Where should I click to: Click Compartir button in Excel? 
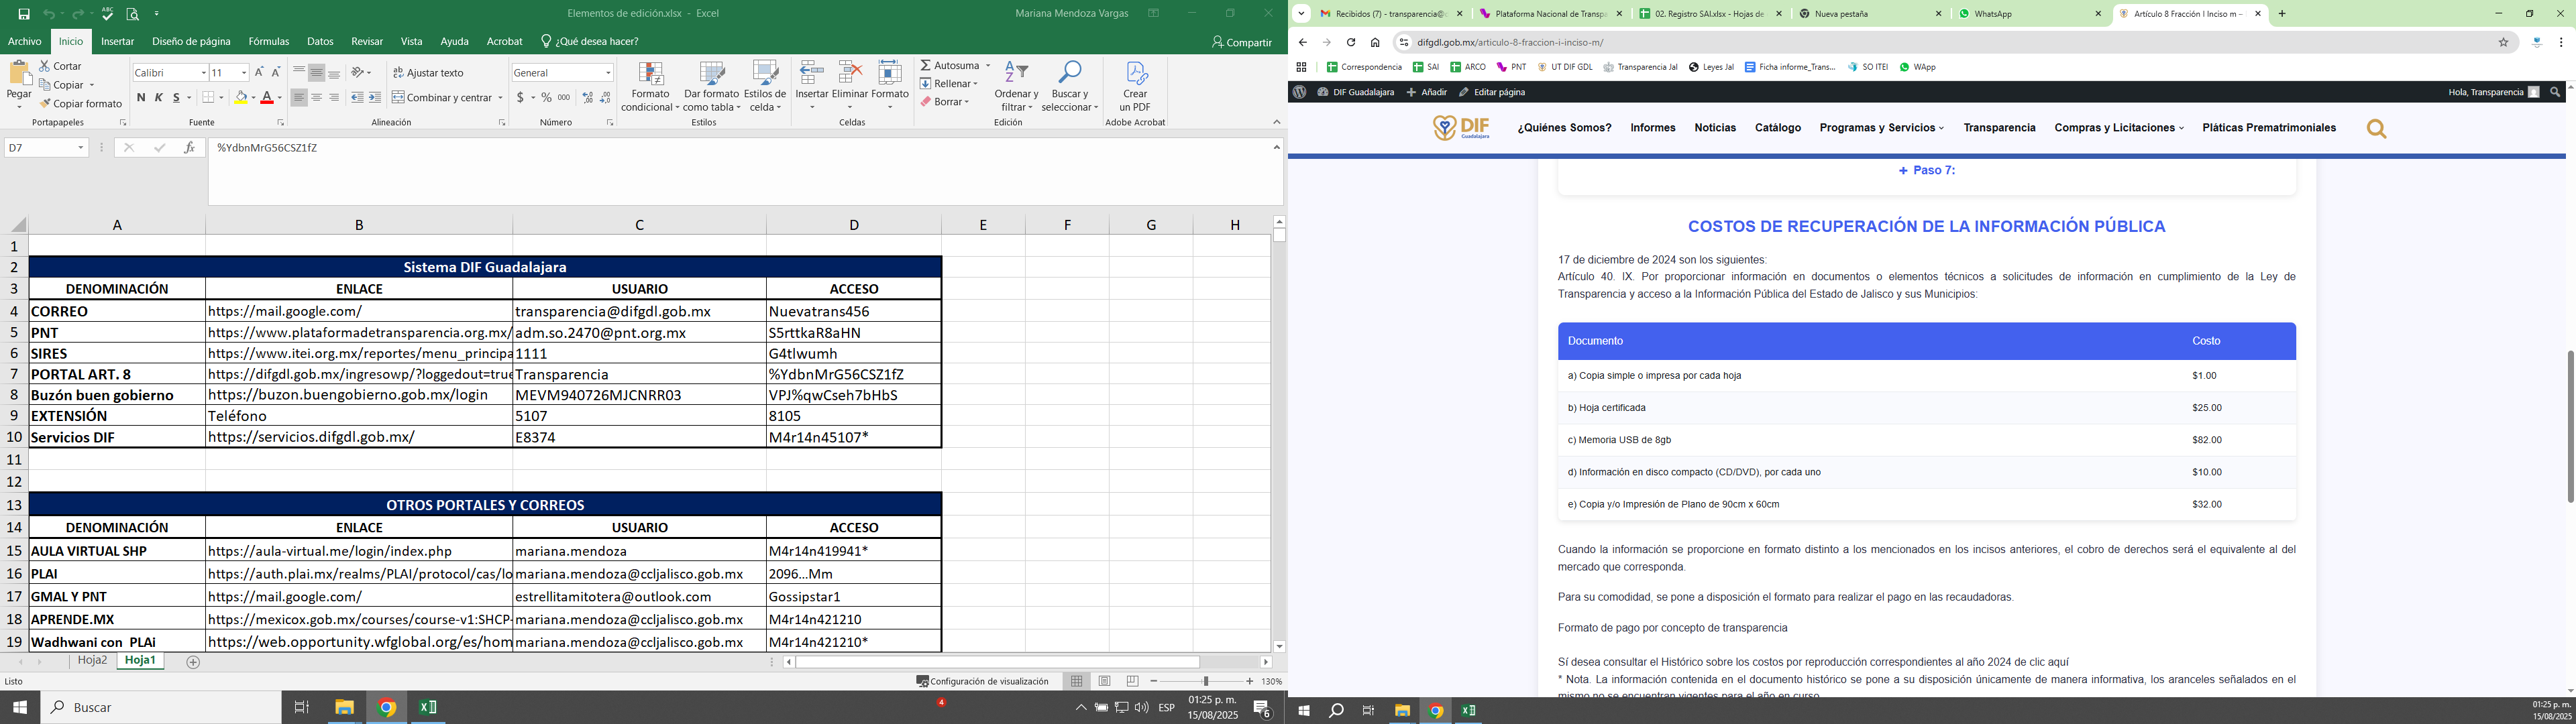(x=1241, y=42)
